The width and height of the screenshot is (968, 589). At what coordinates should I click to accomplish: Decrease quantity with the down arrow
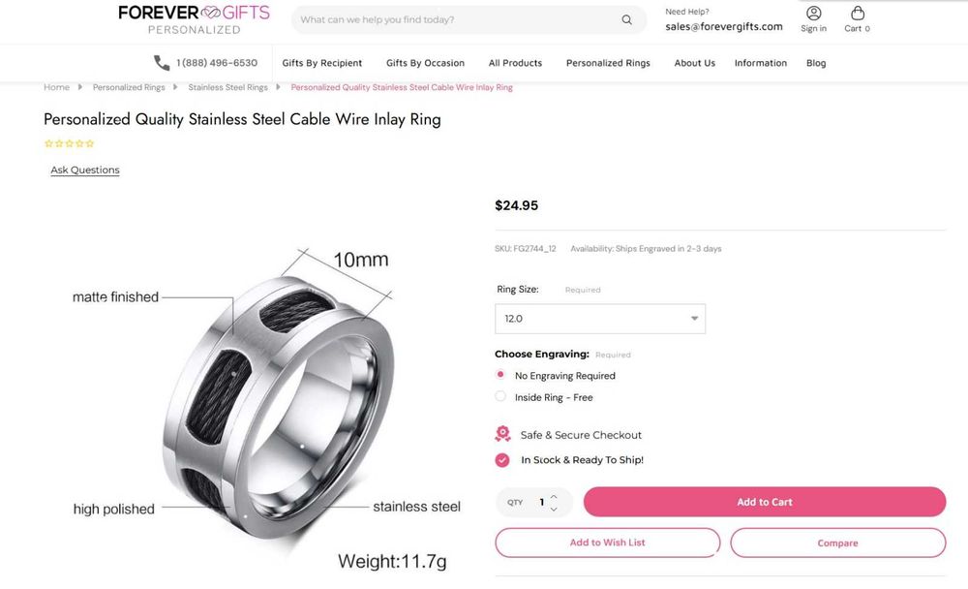554,509
